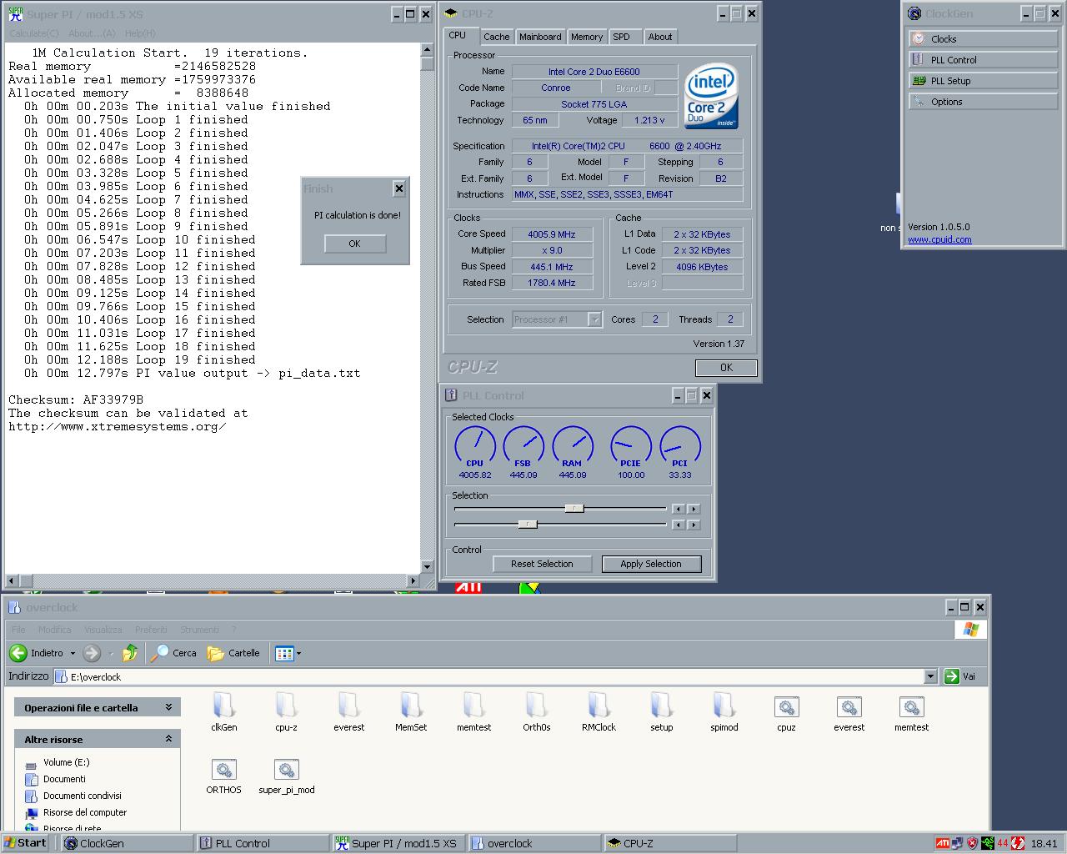Click the up-one-level folder icon
Image resolution: width=1067 pixels, height=854 pixels.
tap(130, 653)
